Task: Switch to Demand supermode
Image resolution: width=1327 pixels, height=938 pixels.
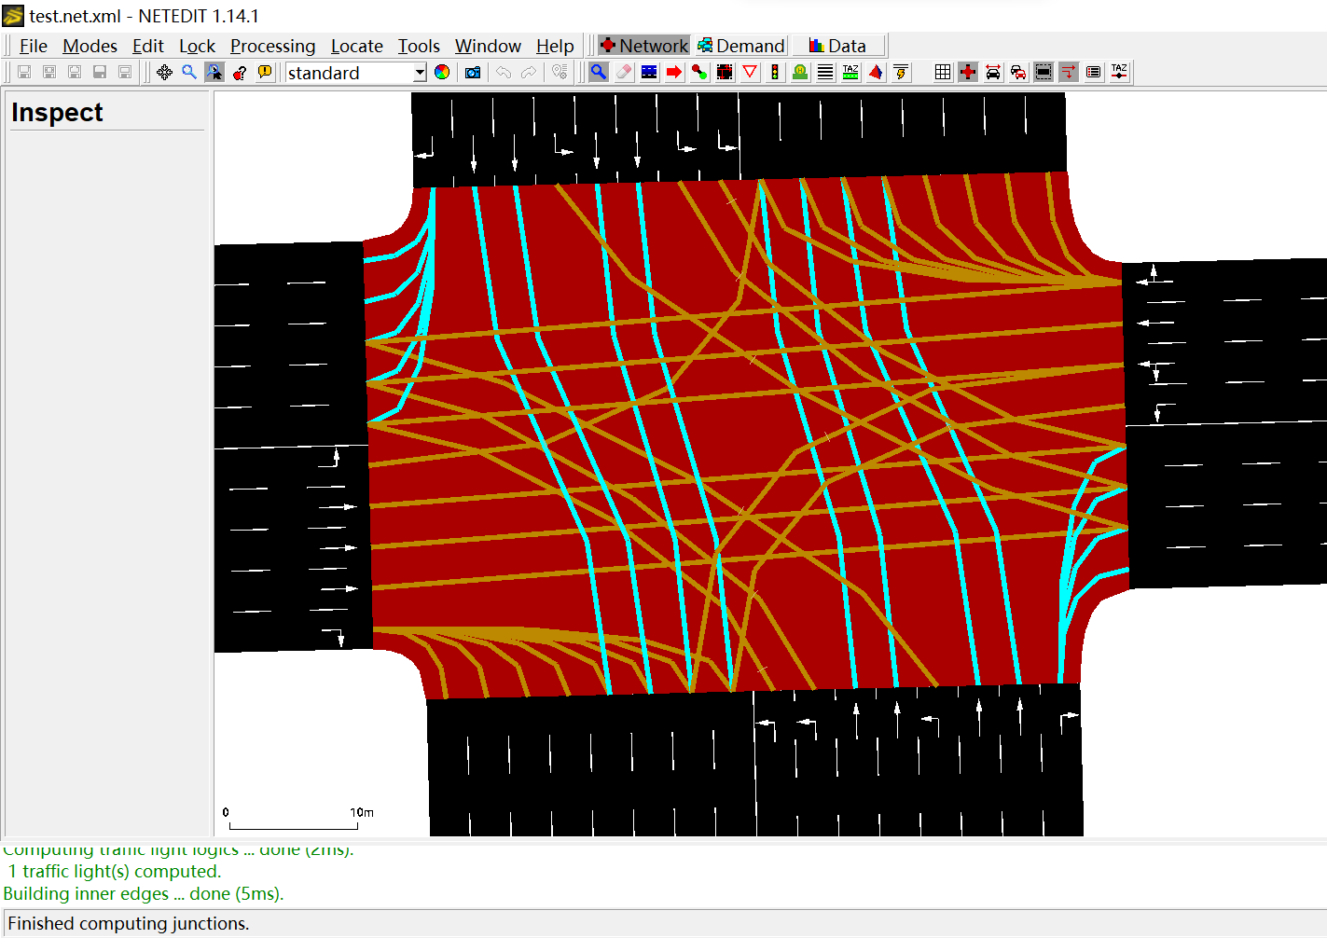Action: tap(741, 46)
